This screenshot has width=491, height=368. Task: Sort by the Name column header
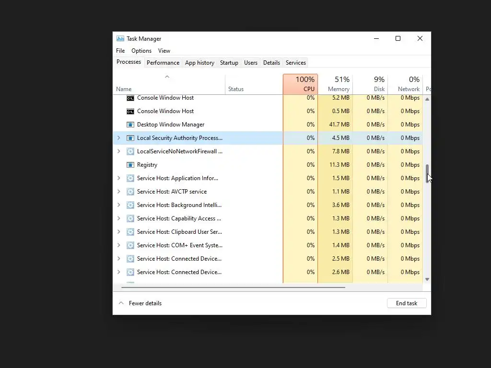tap(169, 84)
